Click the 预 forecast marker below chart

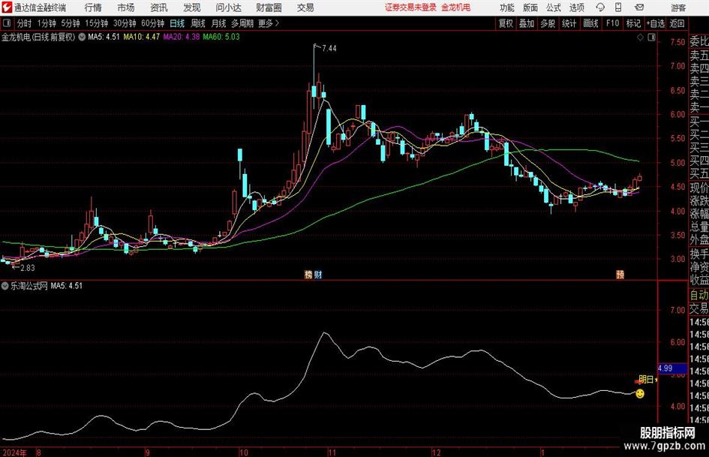pyautogui.click(x=620, y=275)
